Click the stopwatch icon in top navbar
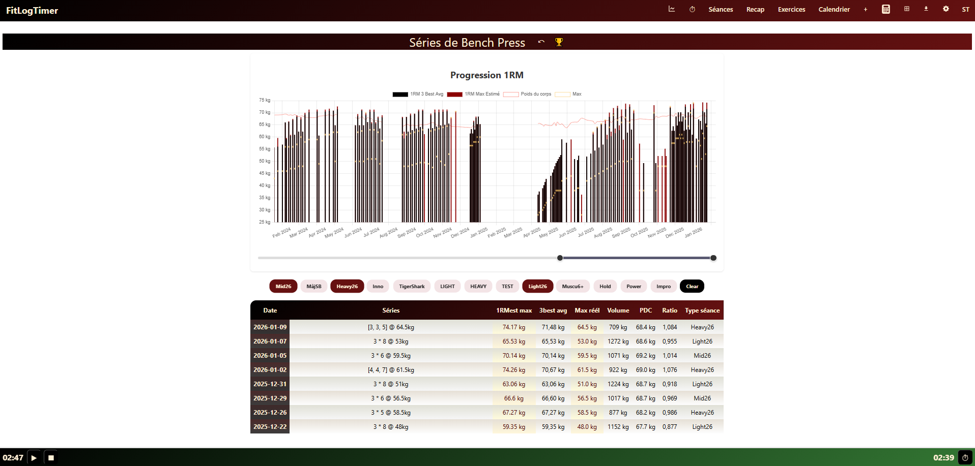The image size is (975, 466). coord(692,9)
